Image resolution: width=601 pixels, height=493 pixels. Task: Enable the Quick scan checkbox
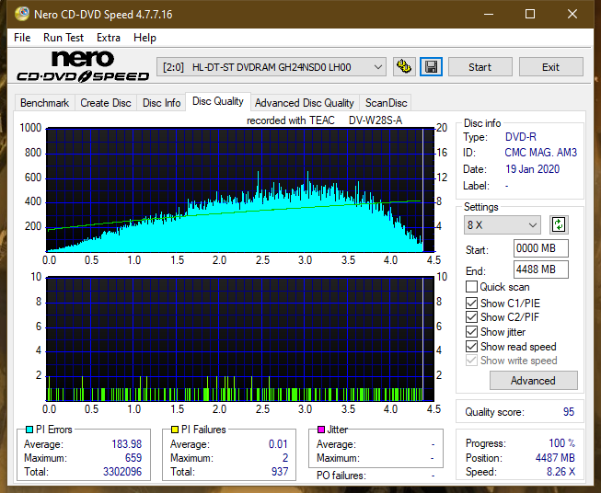(x=471, y=287)
